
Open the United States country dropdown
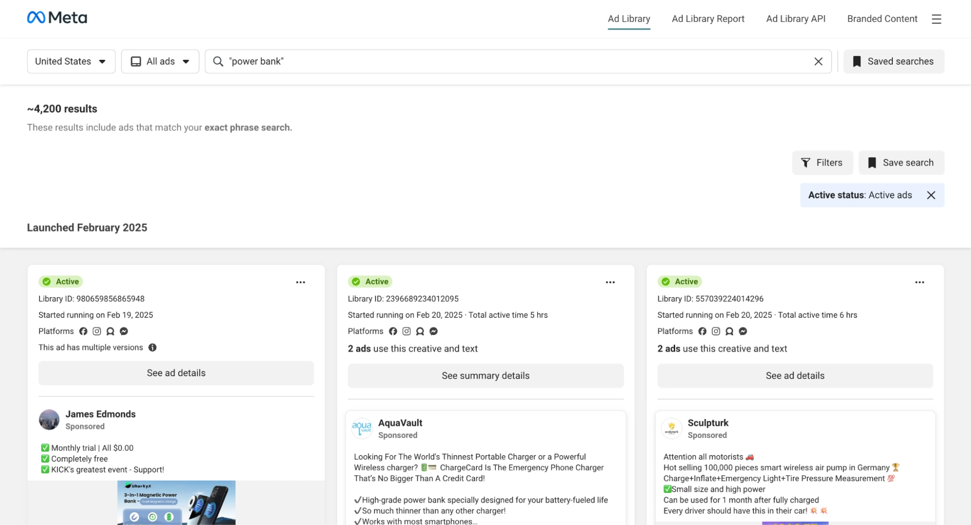coord(71,61)
